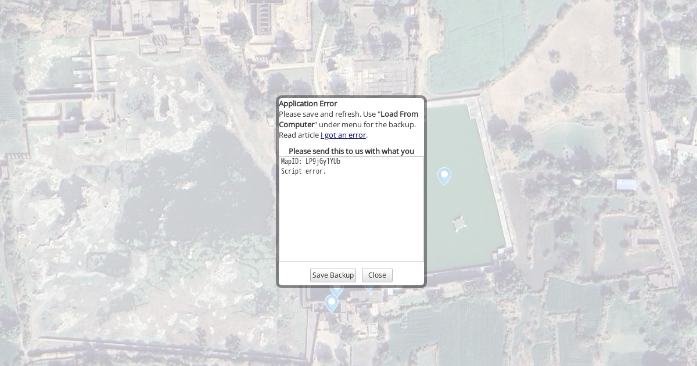Click the "Script error." line in the log
The image size is (697, 366).
304,171
